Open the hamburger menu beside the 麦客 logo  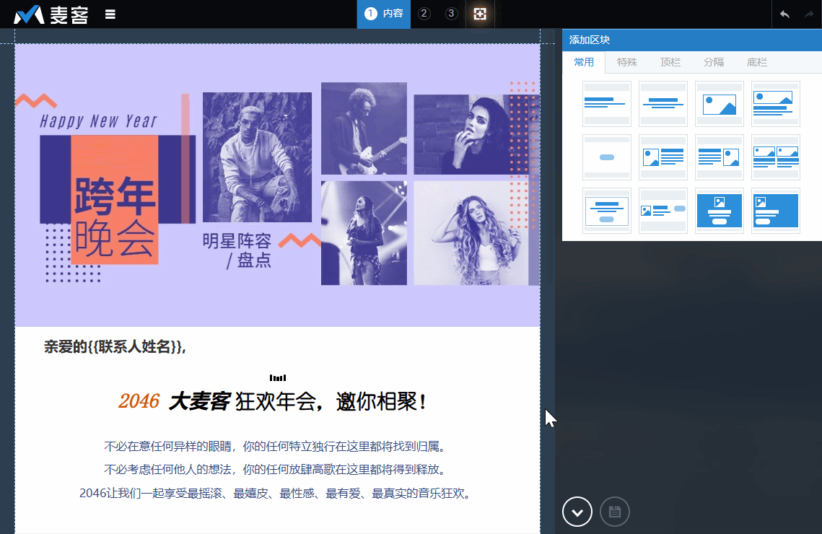click(x=110, y=14)
